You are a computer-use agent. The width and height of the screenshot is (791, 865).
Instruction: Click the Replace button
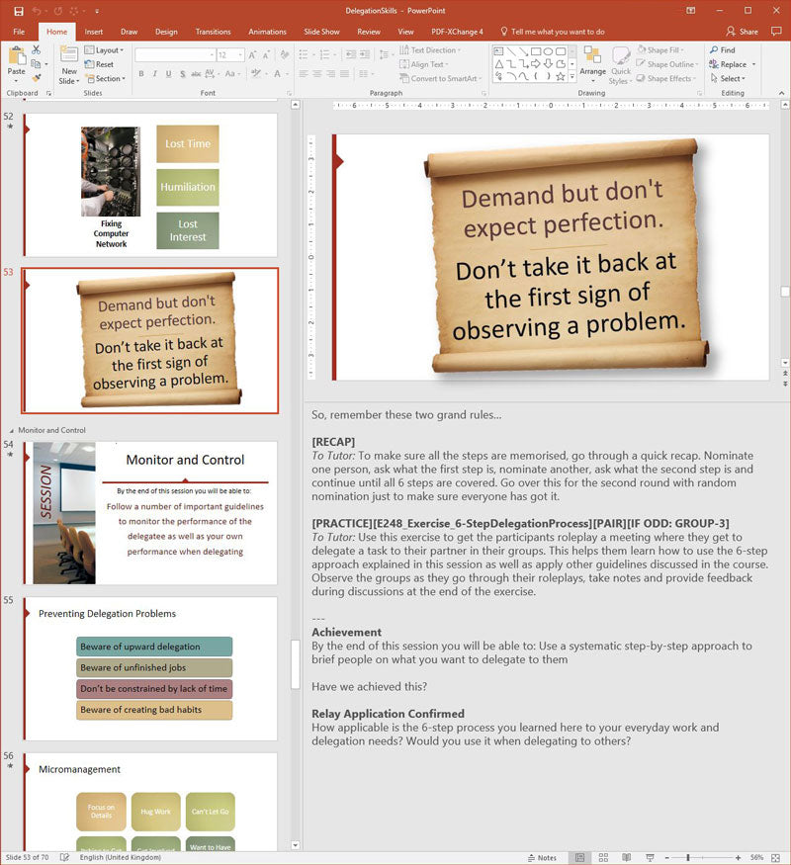point(728,64)
